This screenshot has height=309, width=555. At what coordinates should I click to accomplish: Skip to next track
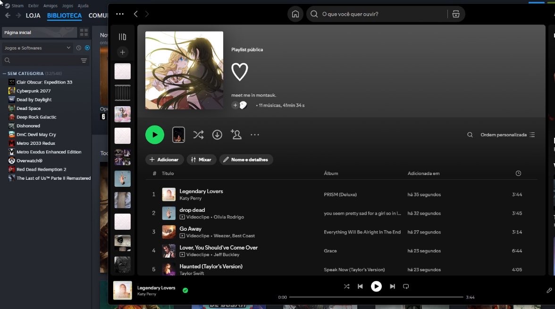pos(392,286)
